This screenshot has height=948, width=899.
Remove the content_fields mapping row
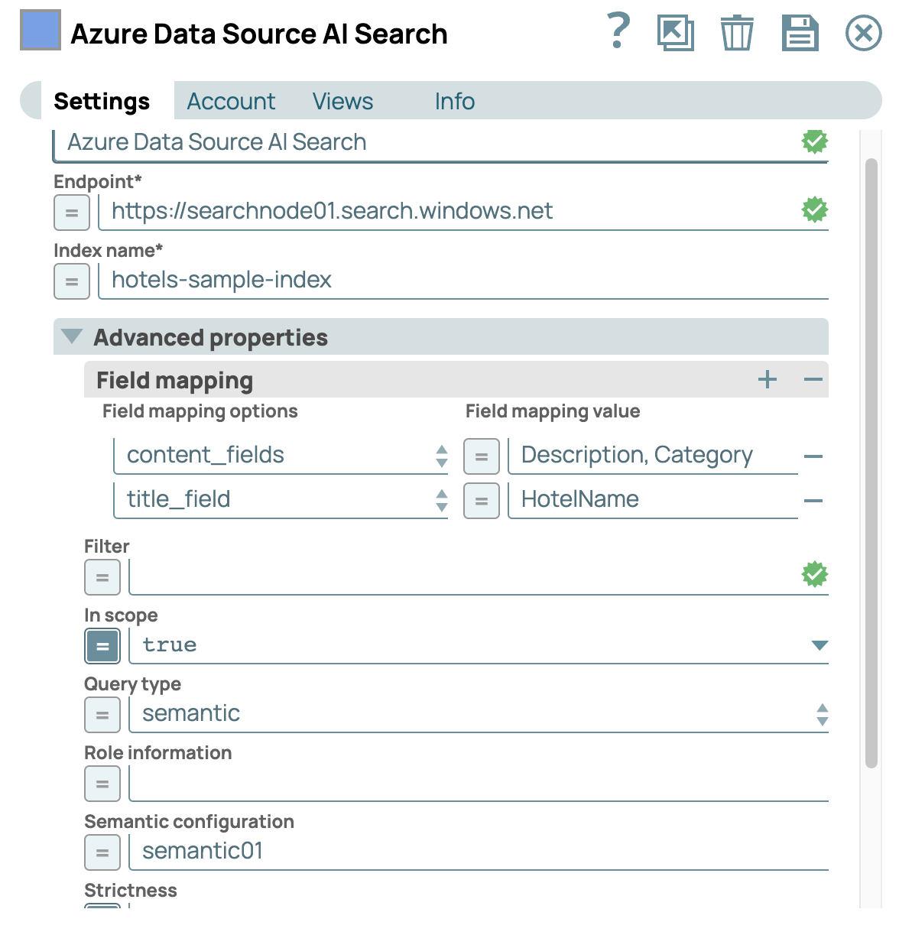813,456
